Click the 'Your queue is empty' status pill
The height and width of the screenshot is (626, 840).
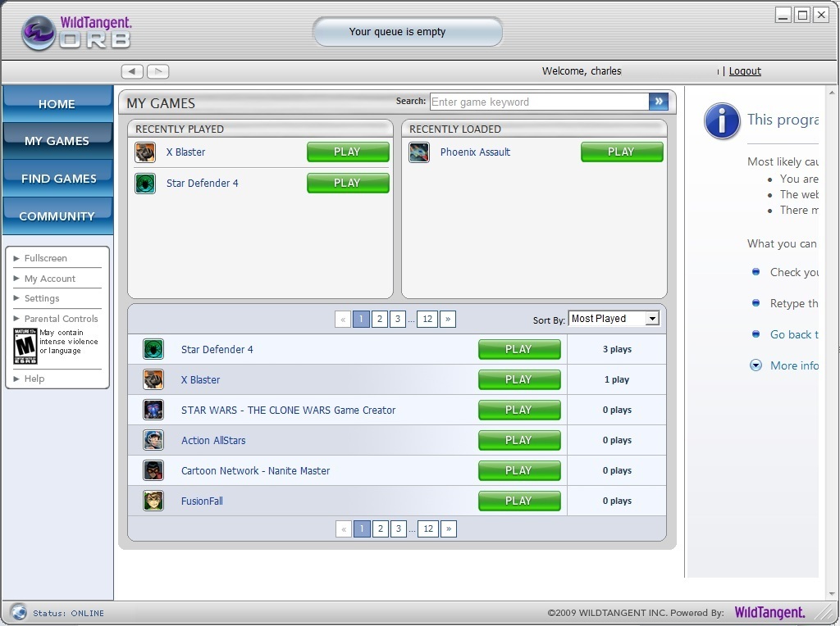click(408, 32)
